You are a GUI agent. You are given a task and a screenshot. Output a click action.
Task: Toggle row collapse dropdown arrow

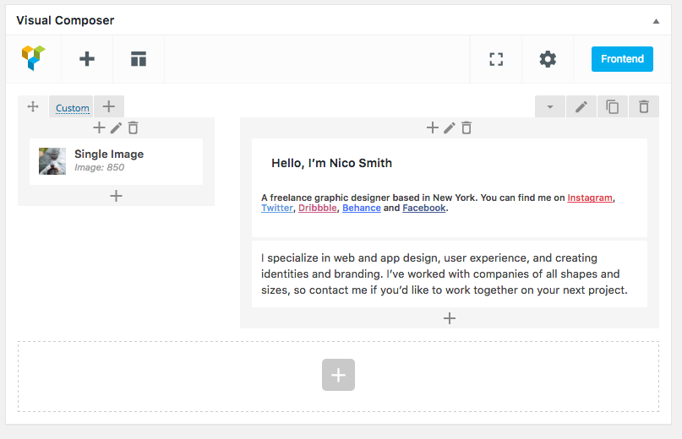pyautogui.click(x=550, y=106)
